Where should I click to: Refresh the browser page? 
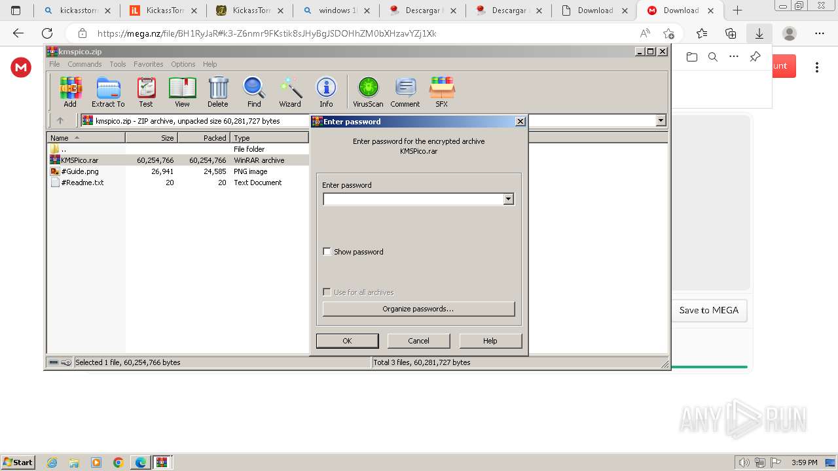click(47, 33)
